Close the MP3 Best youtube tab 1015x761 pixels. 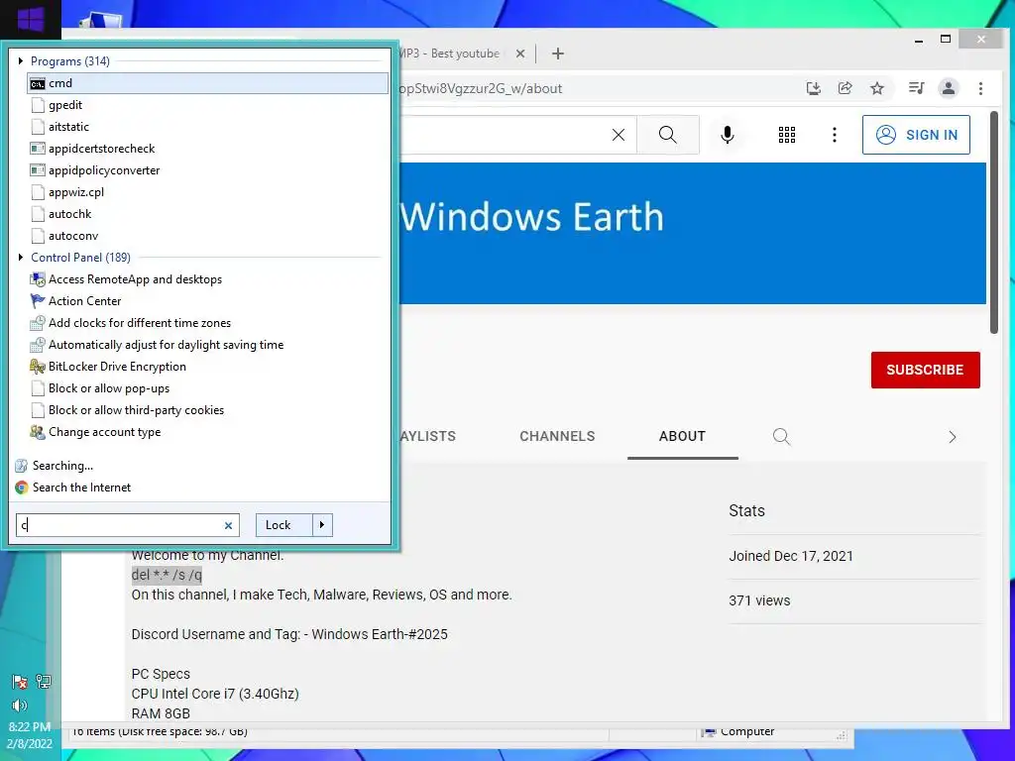(520, 54)
